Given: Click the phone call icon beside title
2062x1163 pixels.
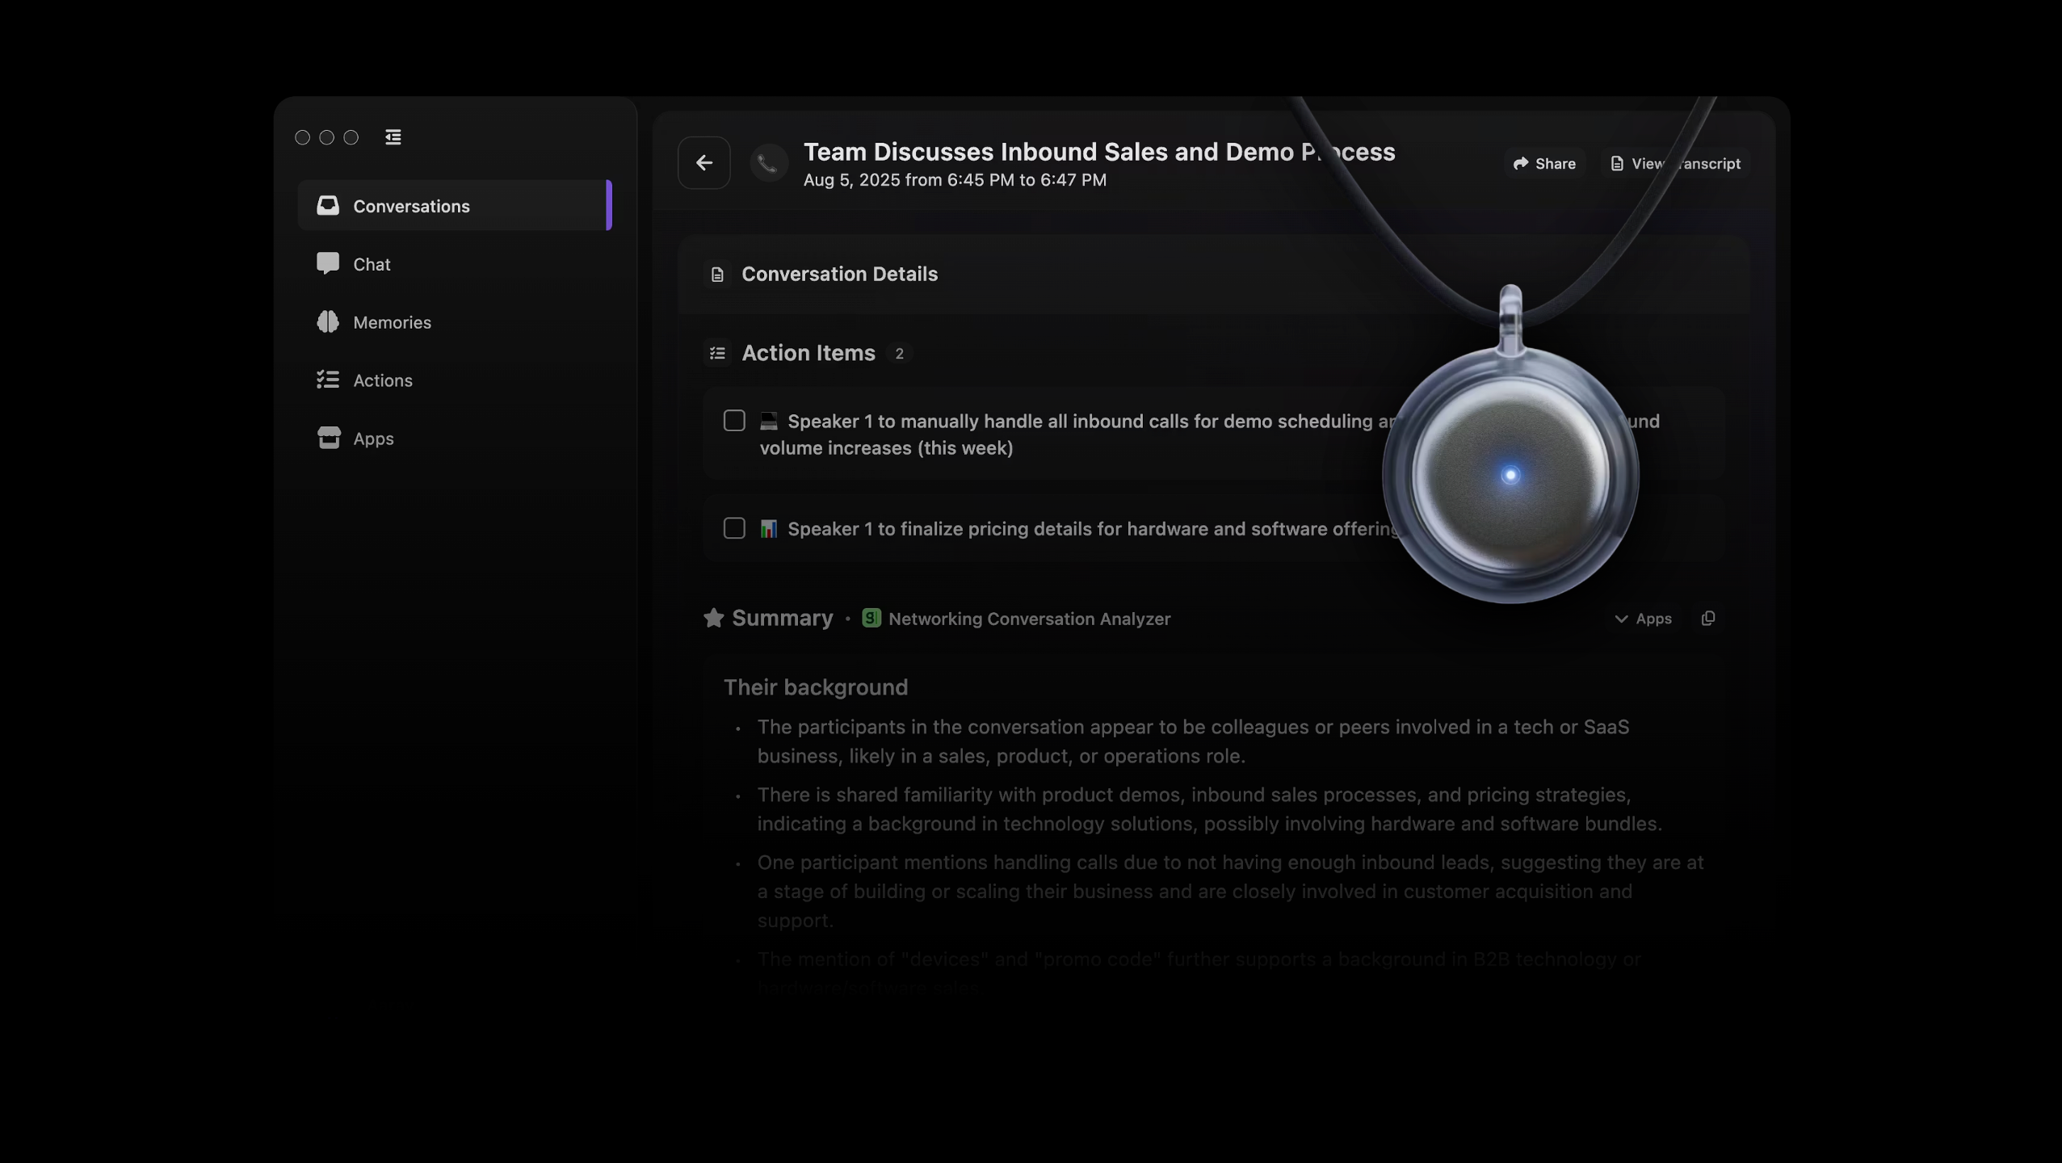Looking at the screenshot, I should 767,163.
